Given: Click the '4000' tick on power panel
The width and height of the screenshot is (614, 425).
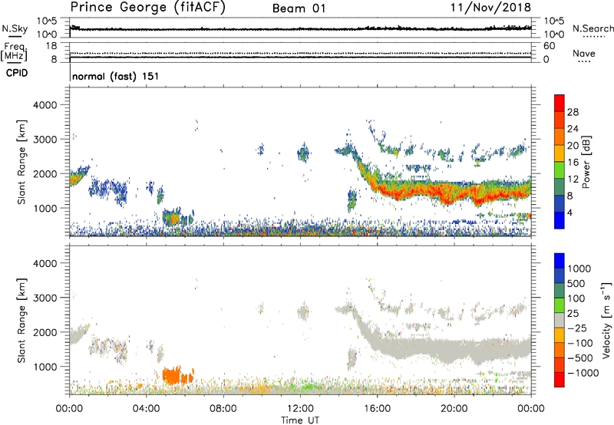Looking at the screenshot, I should [45, 105].
